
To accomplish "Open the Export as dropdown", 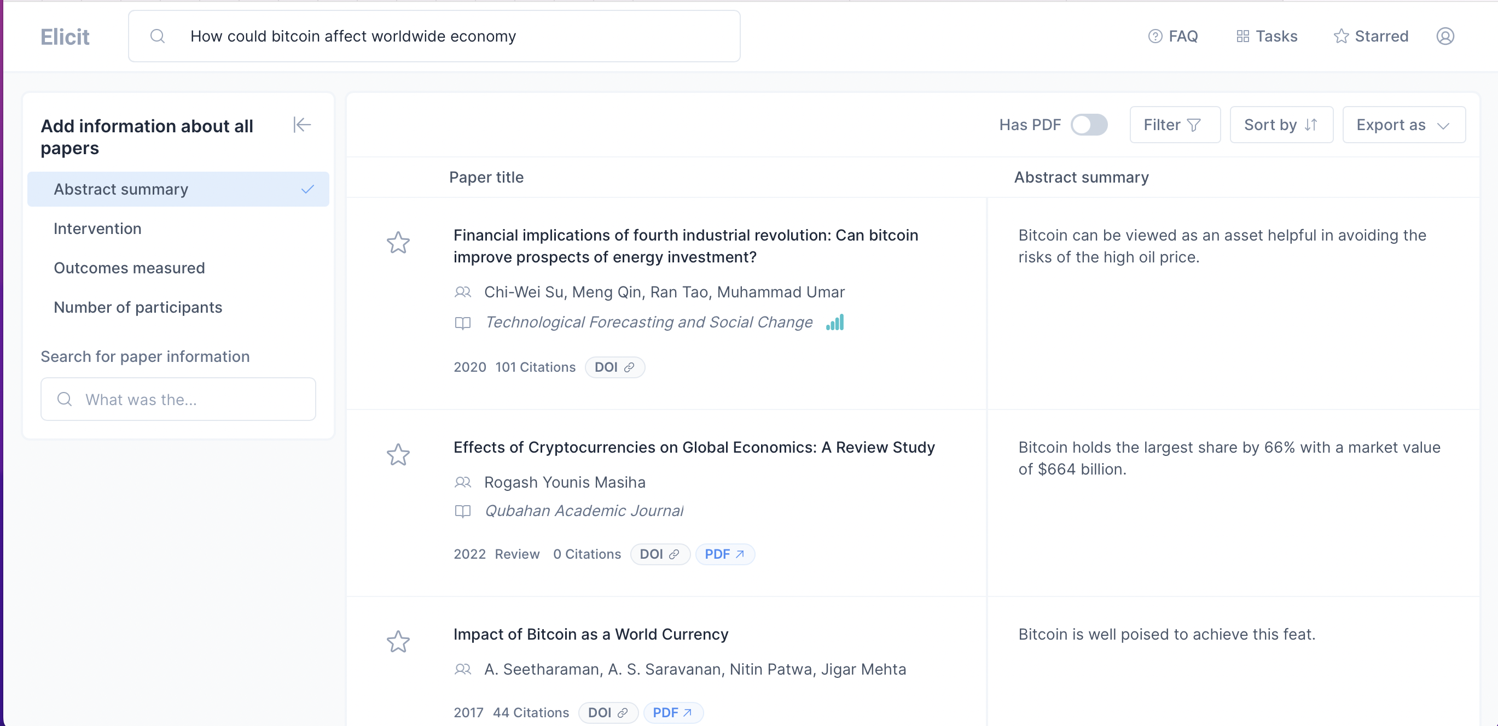I will [1403, 125].
